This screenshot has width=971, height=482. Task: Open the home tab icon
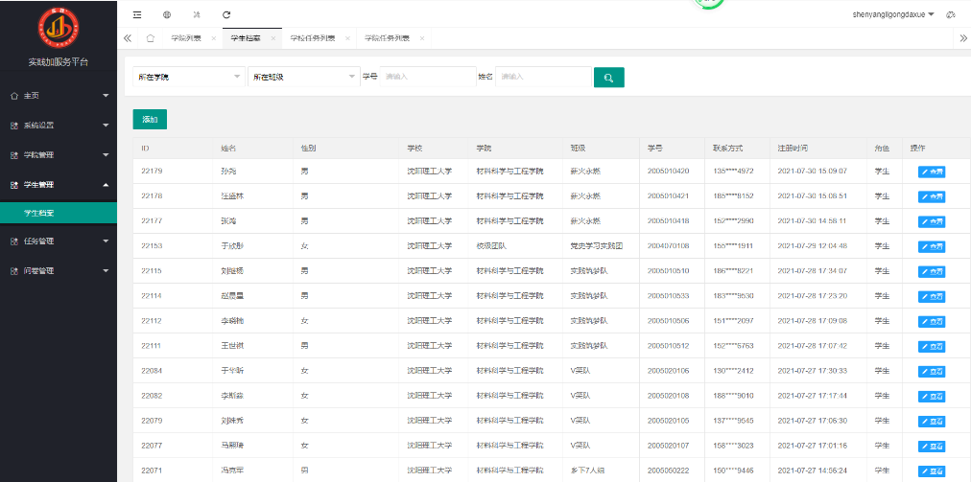point(150,37)
